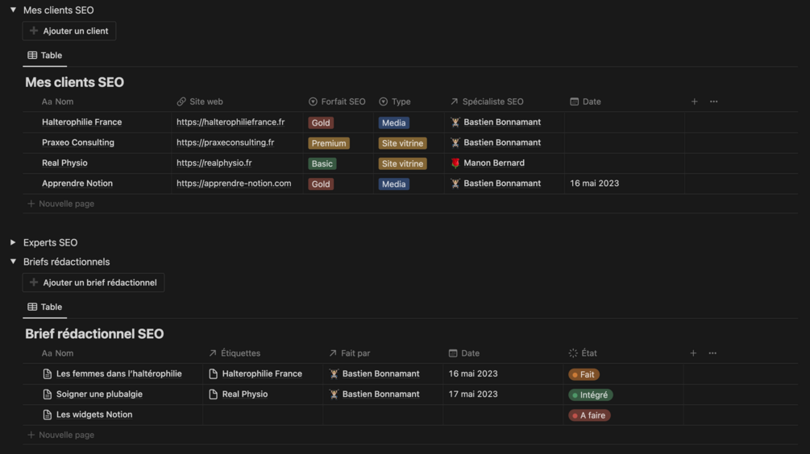This screenshot has width=810, height=454.
Task: Change the Intégré status tag
Action: point(591,394)
